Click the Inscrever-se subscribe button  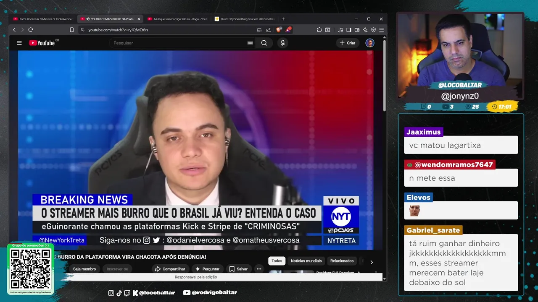117,269
